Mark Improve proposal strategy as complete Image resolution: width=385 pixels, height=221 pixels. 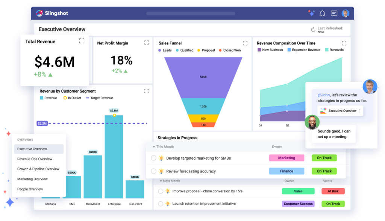click(161, 191)
